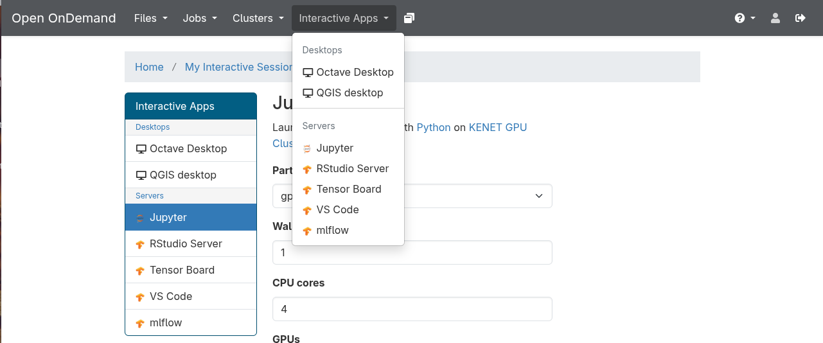Viewport: 823px width, 343px height.
Task: Click the My Interactive Sessions windows icon in navbar
Action: coord(409,18)
